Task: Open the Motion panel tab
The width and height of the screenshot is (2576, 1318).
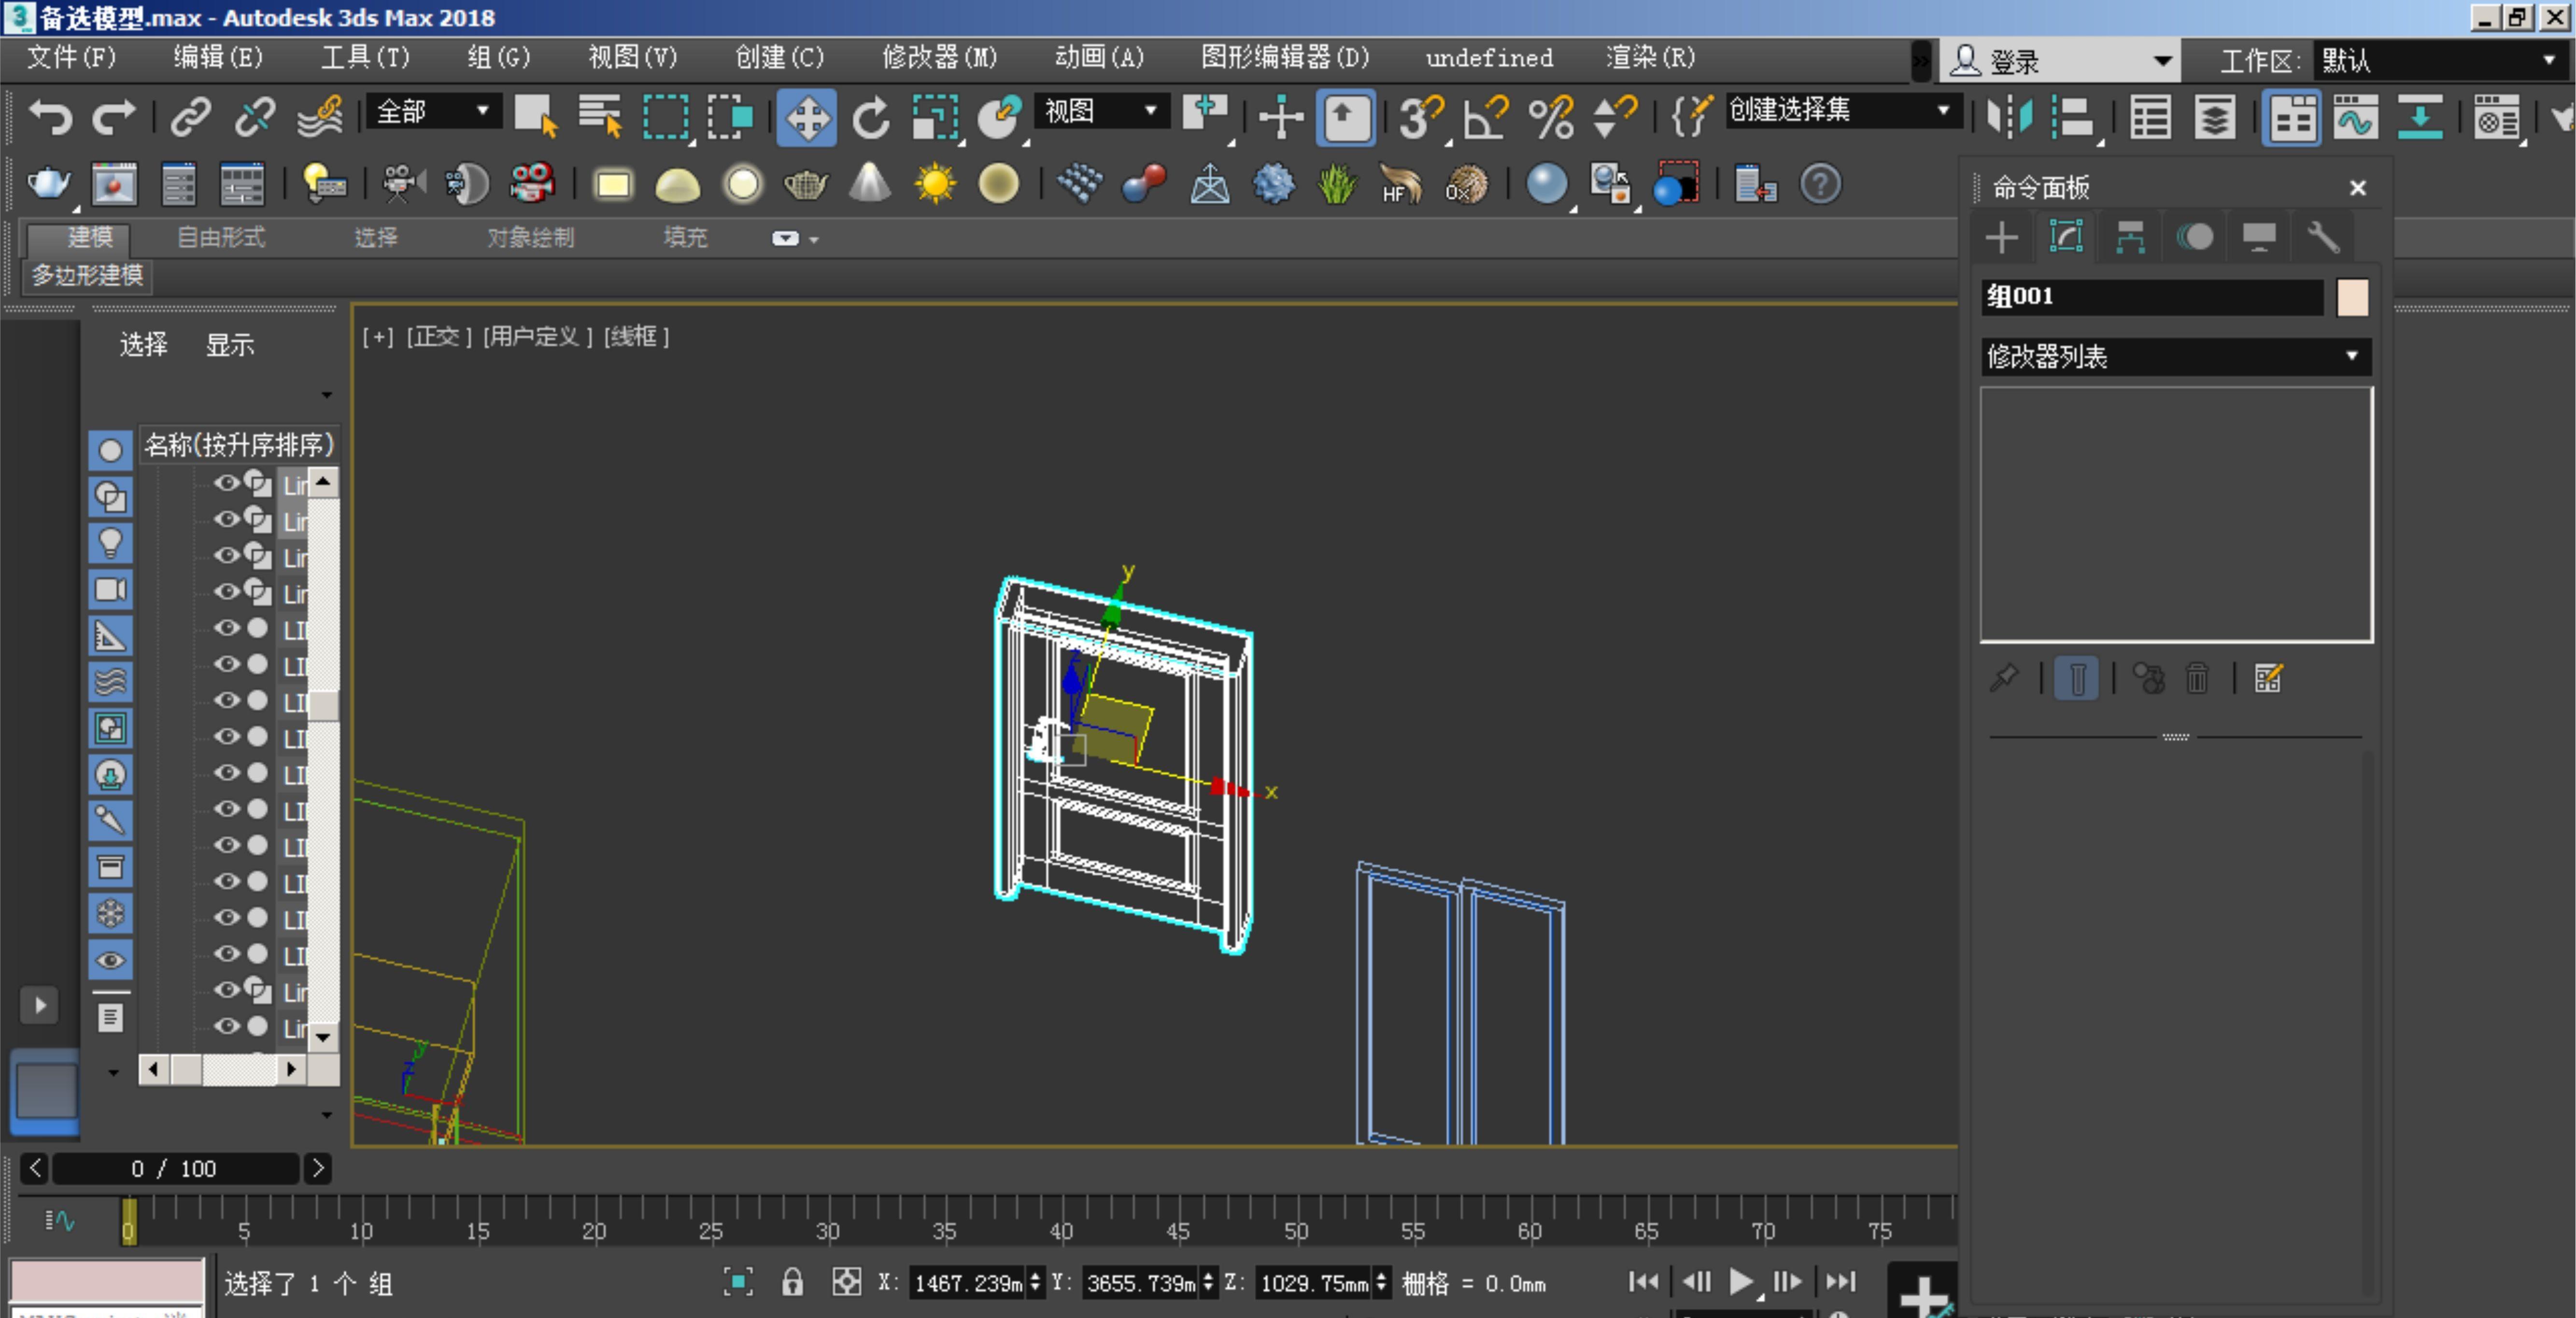Action: click(2195, 238)
